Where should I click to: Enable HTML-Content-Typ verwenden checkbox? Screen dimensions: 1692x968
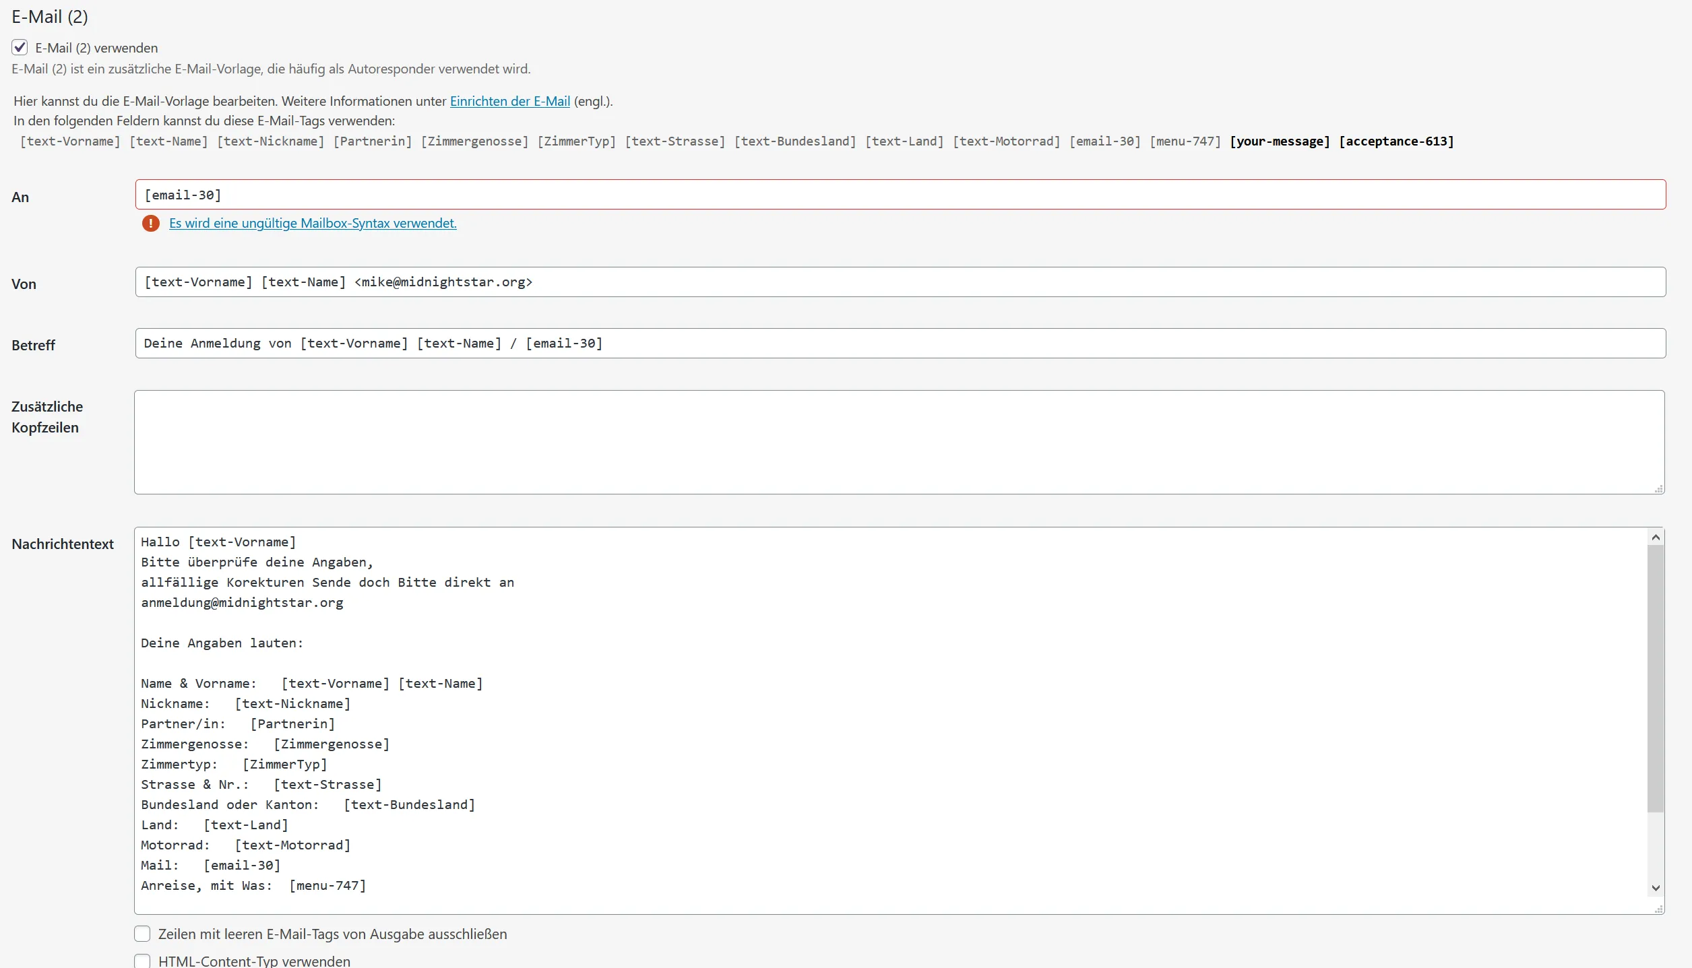pyautogui.click(x=142, y=961)
